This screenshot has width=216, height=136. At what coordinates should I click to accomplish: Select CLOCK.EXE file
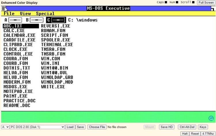coord(16,49)
